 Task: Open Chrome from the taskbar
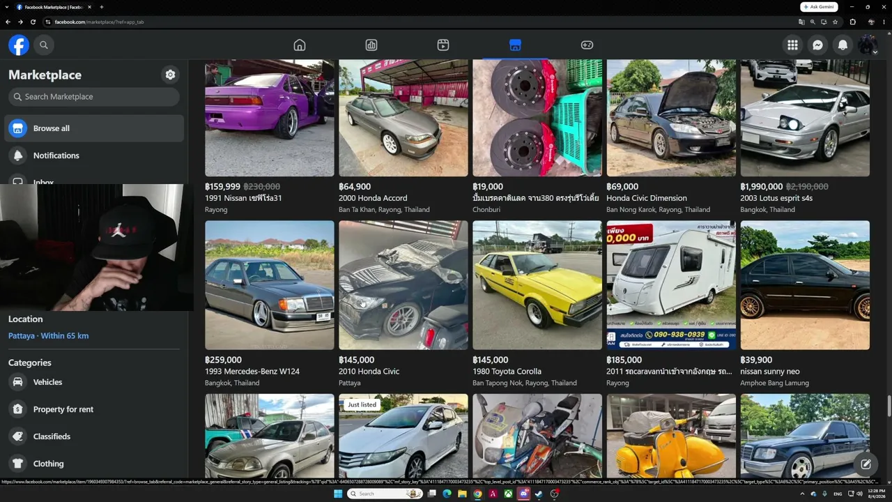477,494
